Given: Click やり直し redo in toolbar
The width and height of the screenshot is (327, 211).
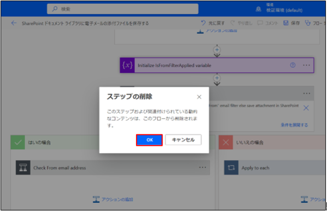Looking at the screenshot, I should (241, 23).
